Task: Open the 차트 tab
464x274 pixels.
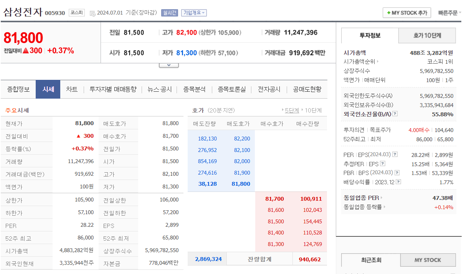Action: tap(72, 89)
